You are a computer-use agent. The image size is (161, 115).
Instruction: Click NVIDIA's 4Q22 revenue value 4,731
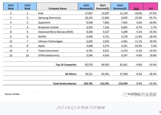106,37
